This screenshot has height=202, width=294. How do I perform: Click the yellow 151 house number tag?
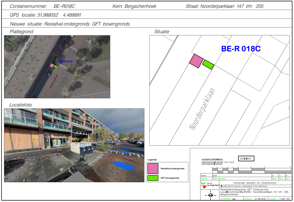pyautogui.click(x=20, y=139)
